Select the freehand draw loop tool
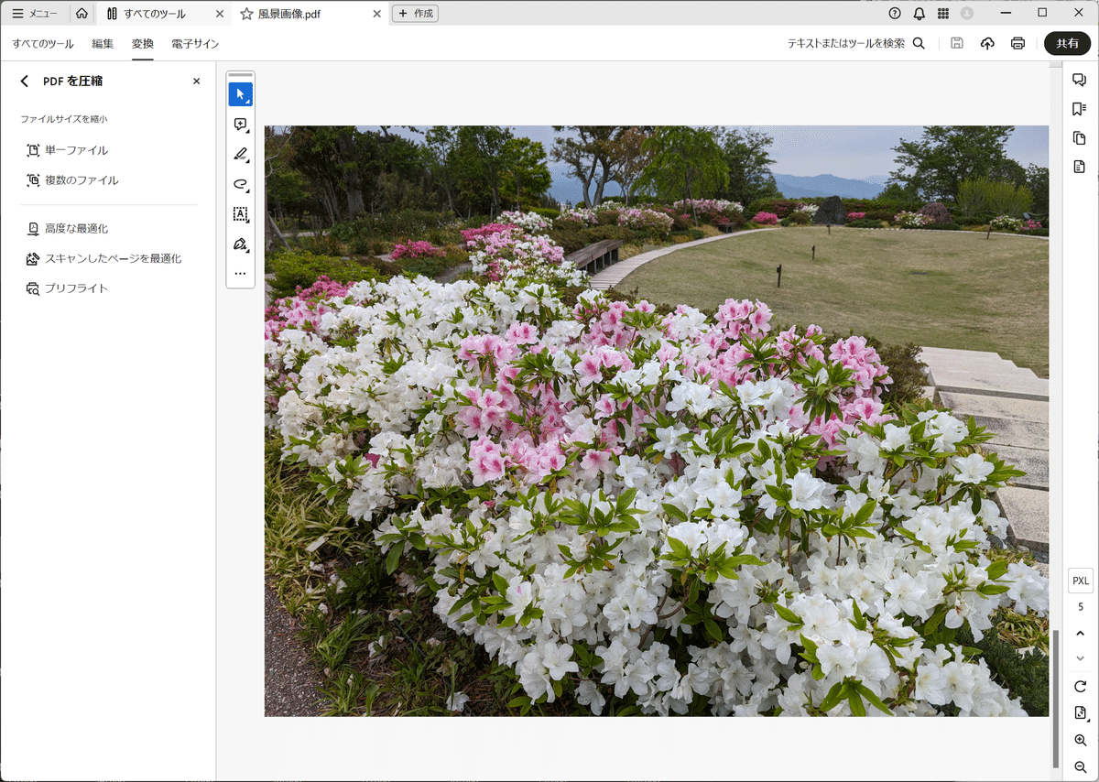This screenshot has height=782, width=1099. pyautogui.click(x=241, y=184)
